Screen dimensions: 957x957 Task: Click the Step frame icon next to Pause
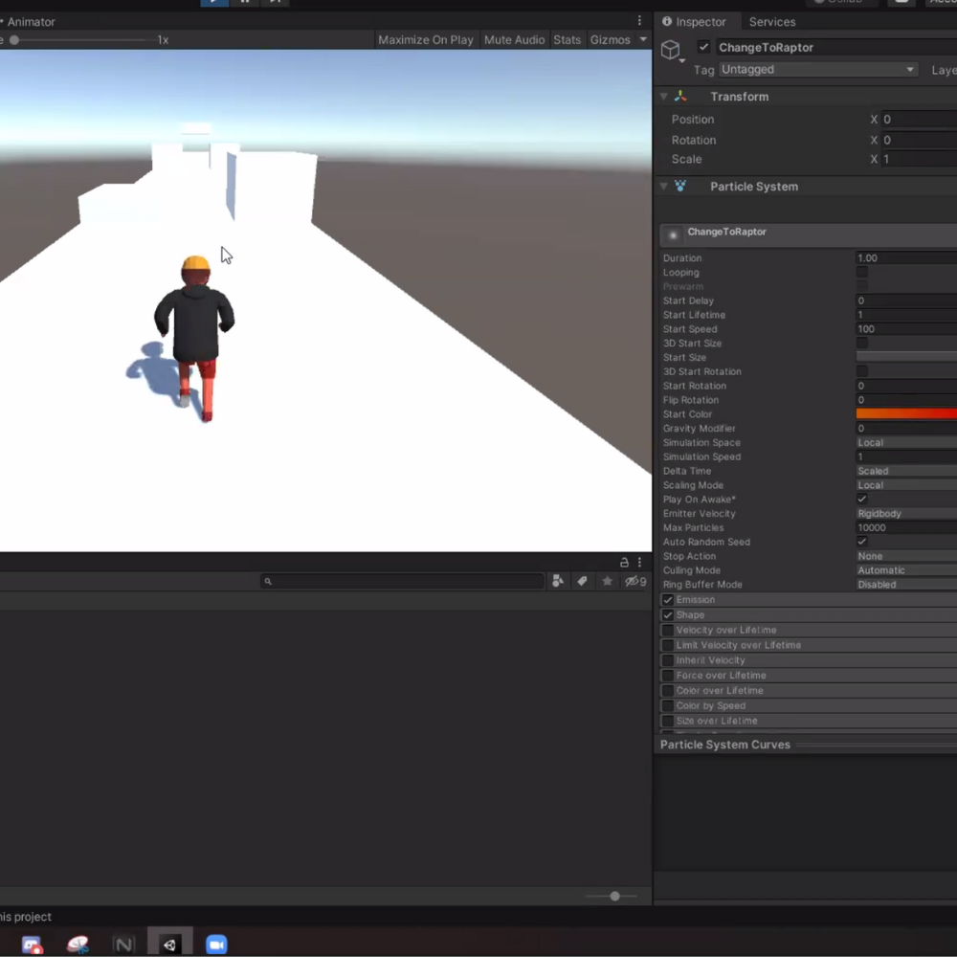click(x=277, y=3)
